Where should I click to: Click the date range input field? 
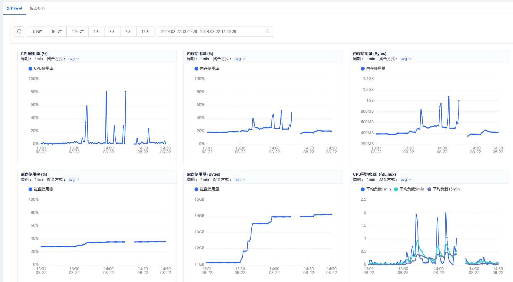211,32
